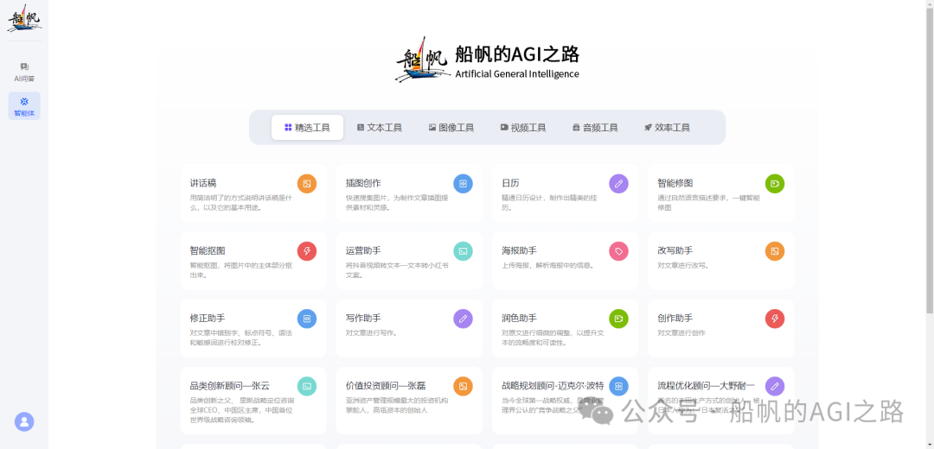Click the blue icon on 战略规划顾问-迈克尔·波特 card
The image size is (934, 449).
(x=619, y=386)
